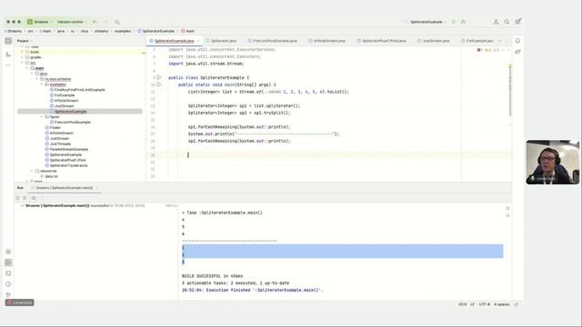Switch to Spliterator.java editor tab
This screenshot has height=327, width=582.
[x=221, y=41]
